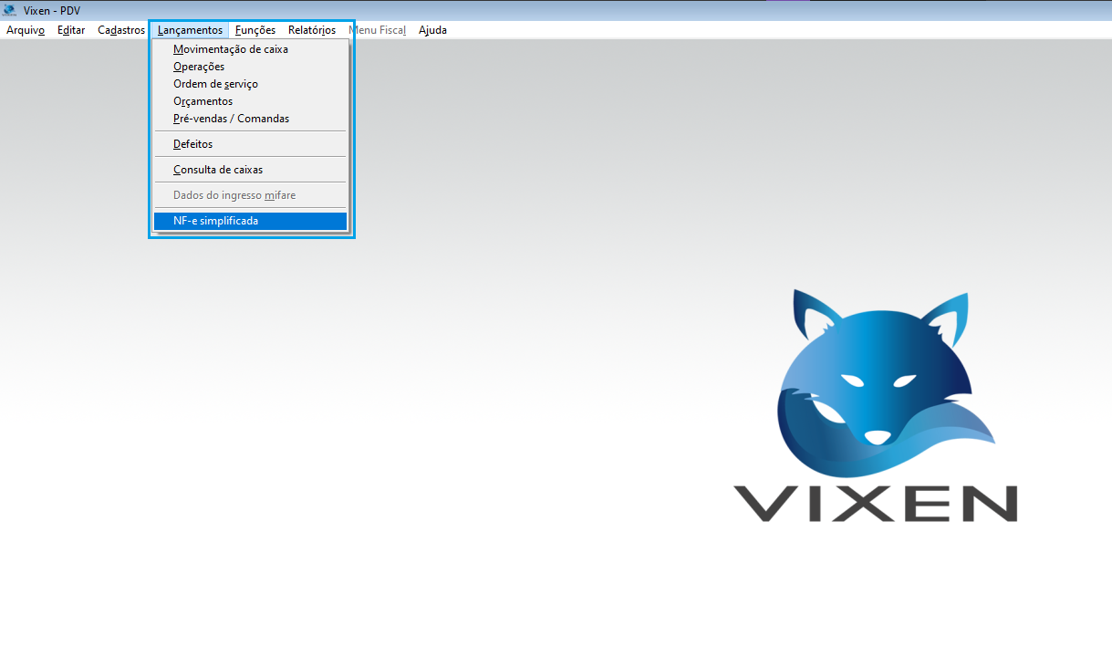Viewport: 1112px width, 667px height.
Task: Open Pré-vendas / Comandas
Action: [x=231, y=119]
